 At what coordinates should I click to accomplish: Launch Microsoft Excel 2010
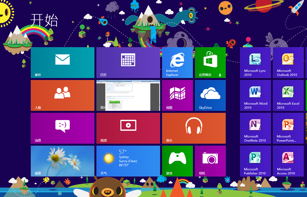(288, 95)
